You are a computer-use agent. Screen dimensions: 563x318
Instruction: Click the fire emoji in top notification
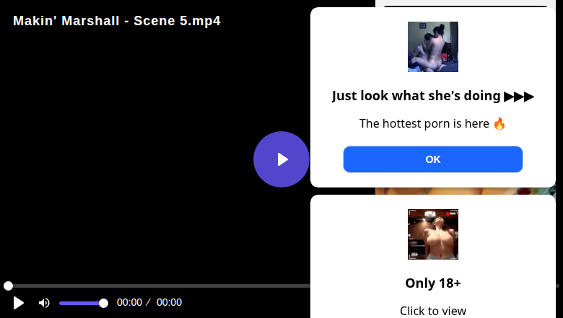point(499,123)
